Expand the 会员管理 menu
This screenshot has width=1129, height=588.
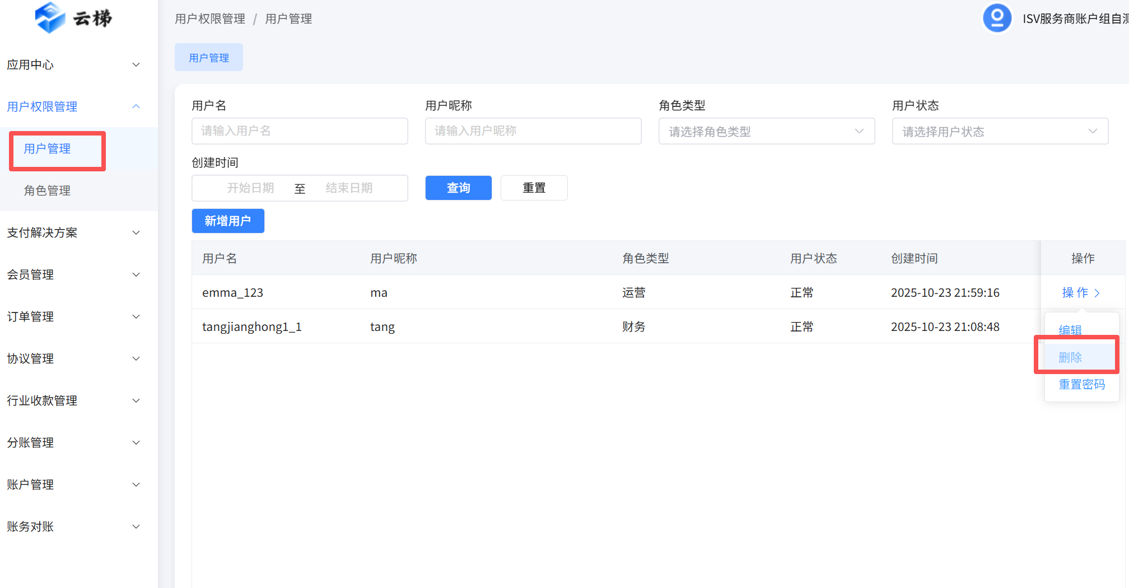pyautogui.click(x=73, y=275)
